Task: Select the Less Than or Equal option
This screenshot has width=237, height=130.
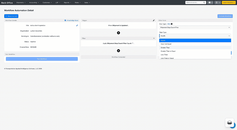Action: click(195, 58)
